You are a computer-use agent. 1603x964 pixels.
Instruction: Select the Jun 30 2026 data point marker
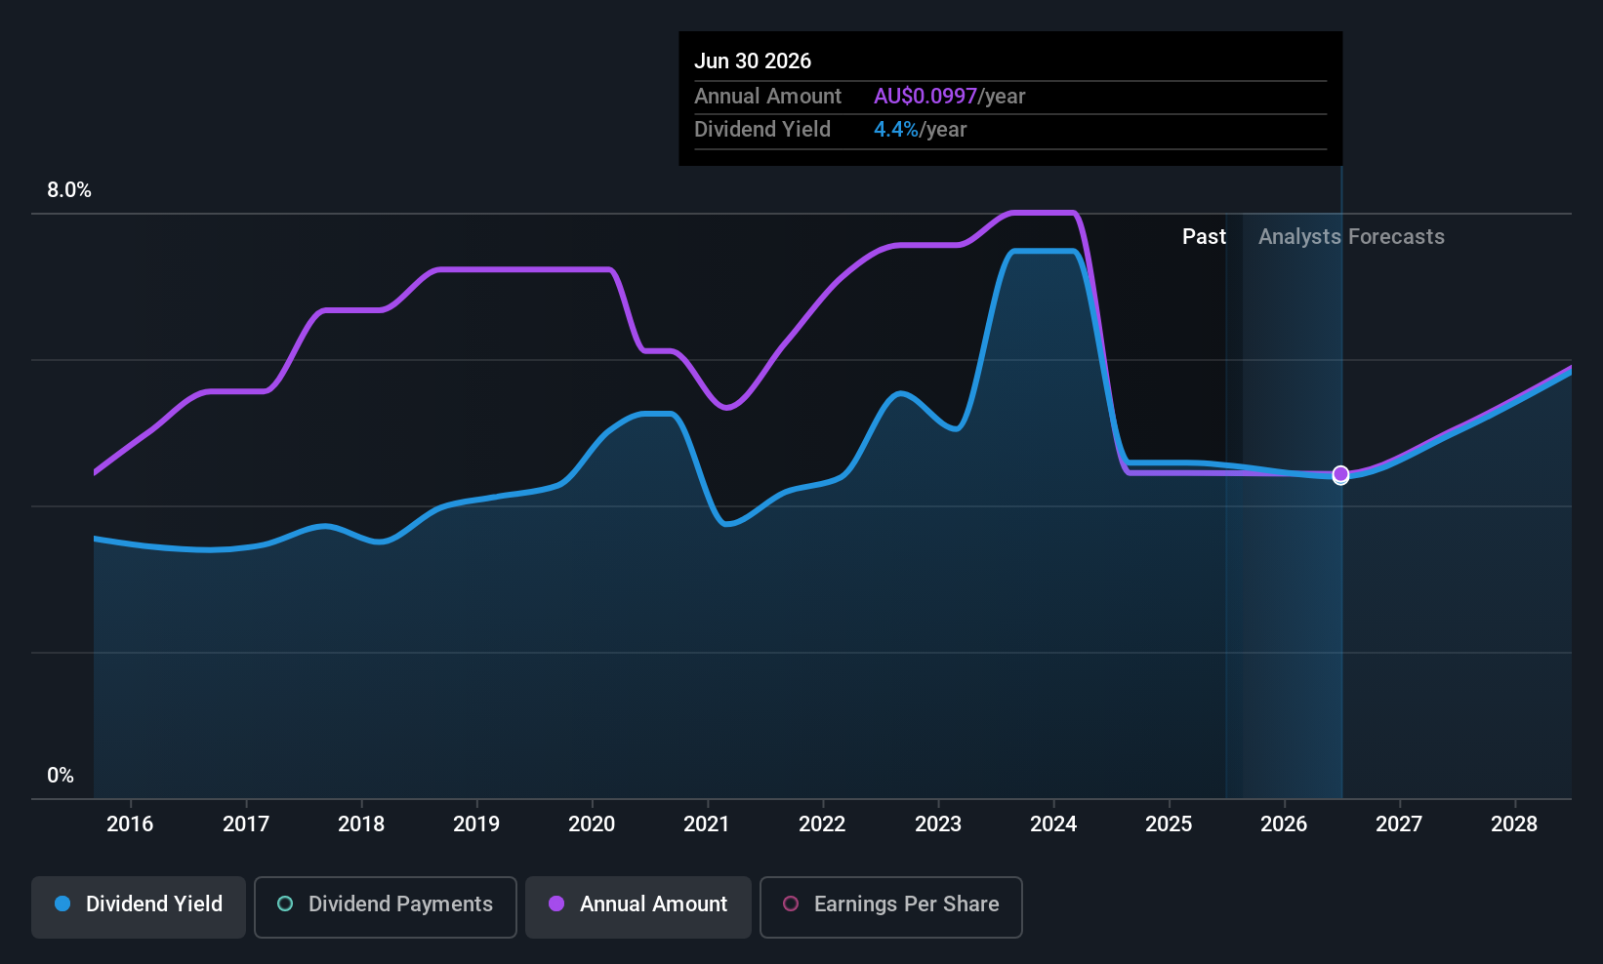[1340, 474]
